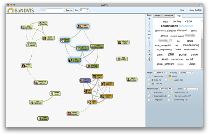This screenshot has height=135, width=209.
Task: Toggle the Co-authorship relationship checkbox
Action: pos(169,93)
